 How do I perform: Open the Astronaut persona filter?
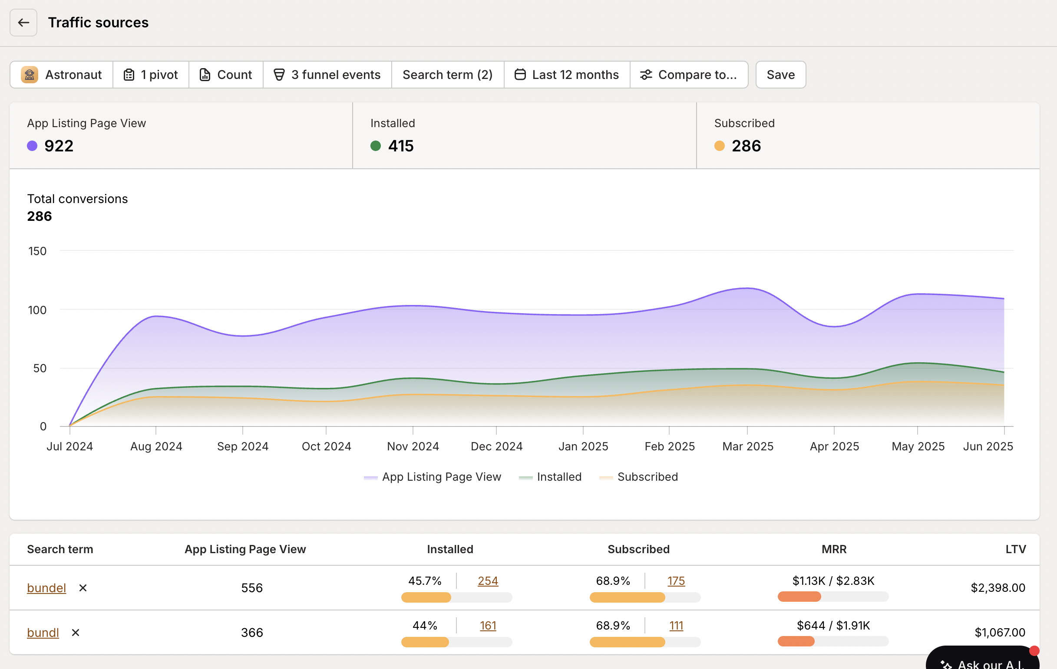[x=30, y=75]
